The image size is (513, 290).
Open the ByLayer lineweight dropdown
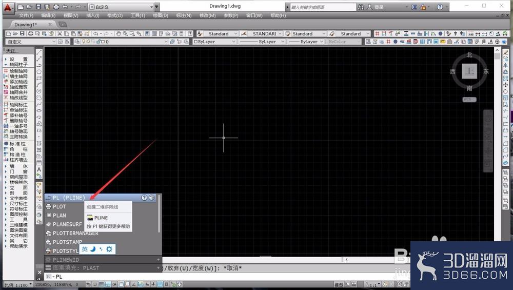tap(321, 42)
